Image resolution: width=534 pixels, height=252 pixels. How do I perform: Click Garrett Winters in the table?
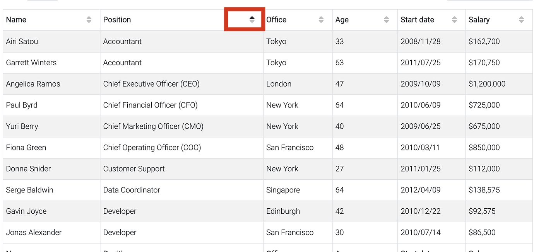coord(31,63)
